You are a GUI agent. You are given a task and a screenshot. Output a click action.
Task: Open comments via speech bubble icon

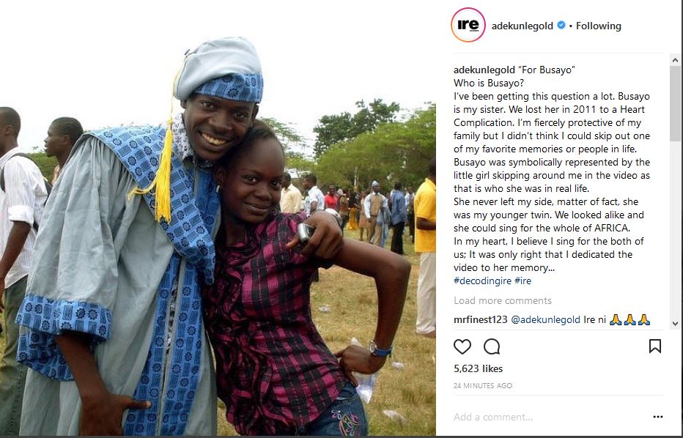tap(492, 346)
